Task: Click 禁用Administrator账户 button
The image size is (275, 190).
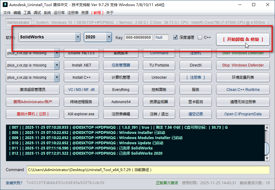Action: tap(33, 102)
